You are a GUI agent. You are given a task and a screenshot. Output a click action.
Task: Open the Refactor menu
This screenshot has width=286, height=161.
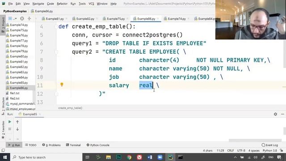[x=62, y=4]
